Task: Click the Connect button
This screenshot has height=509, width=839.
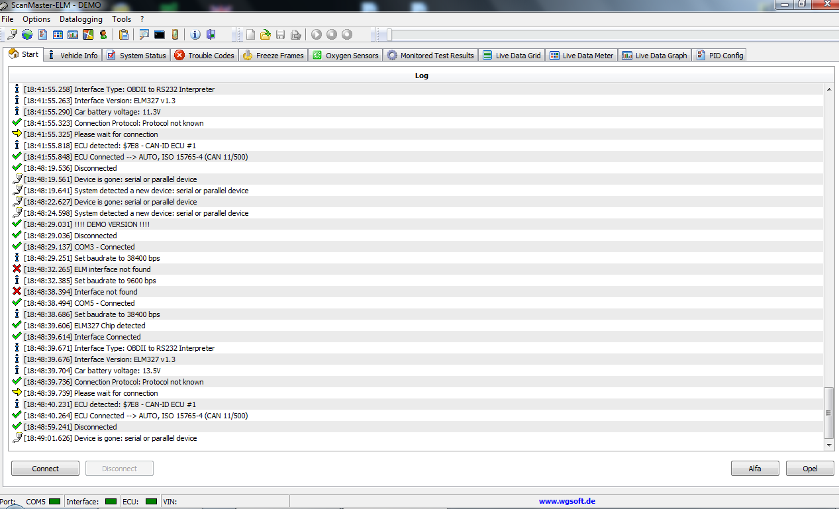Action: pyautogui.click(x=46, y=469)
